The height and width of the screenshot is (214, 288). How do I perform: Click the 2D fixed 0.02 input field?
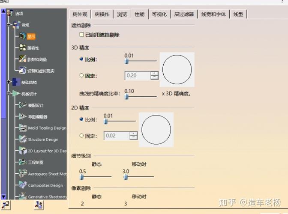click(x=117, y=136)
